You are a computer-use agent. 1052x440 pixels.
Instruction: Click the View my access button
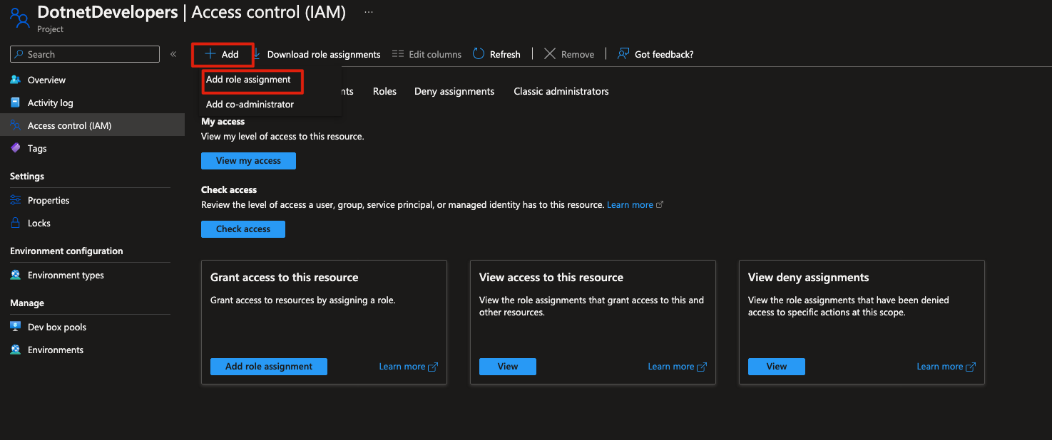point(248,161)
